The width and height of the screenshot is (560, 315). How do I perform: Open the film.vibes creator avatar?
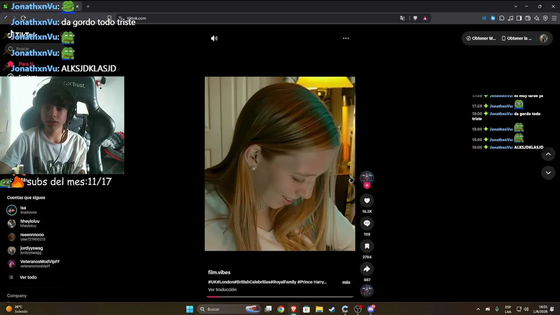[367, 177]
